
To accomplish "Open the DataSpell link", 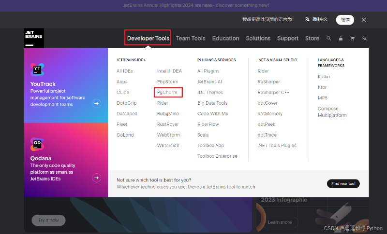I will click(127, 114).
